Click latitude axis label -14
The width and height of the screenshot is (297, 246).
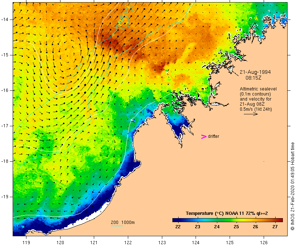pyautogui.click(x=5, y=20)
